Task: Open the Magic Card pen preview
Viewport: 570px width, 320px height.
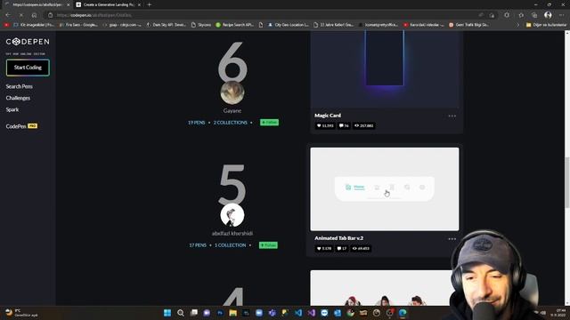Action: coord(385,69)
